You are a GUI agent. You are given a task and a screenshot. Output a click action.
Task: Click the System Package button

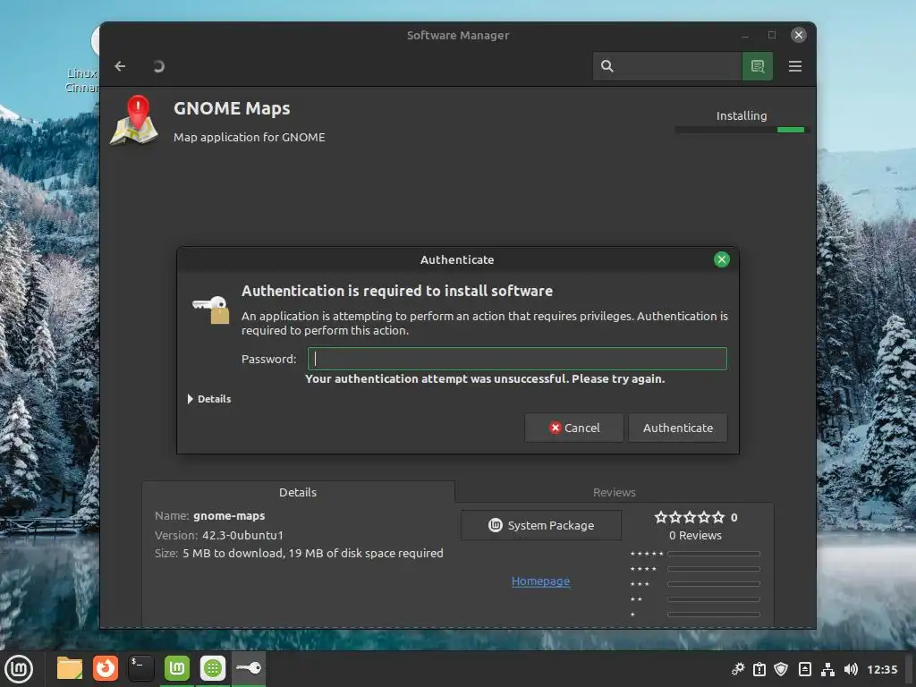tap(541, 525)
